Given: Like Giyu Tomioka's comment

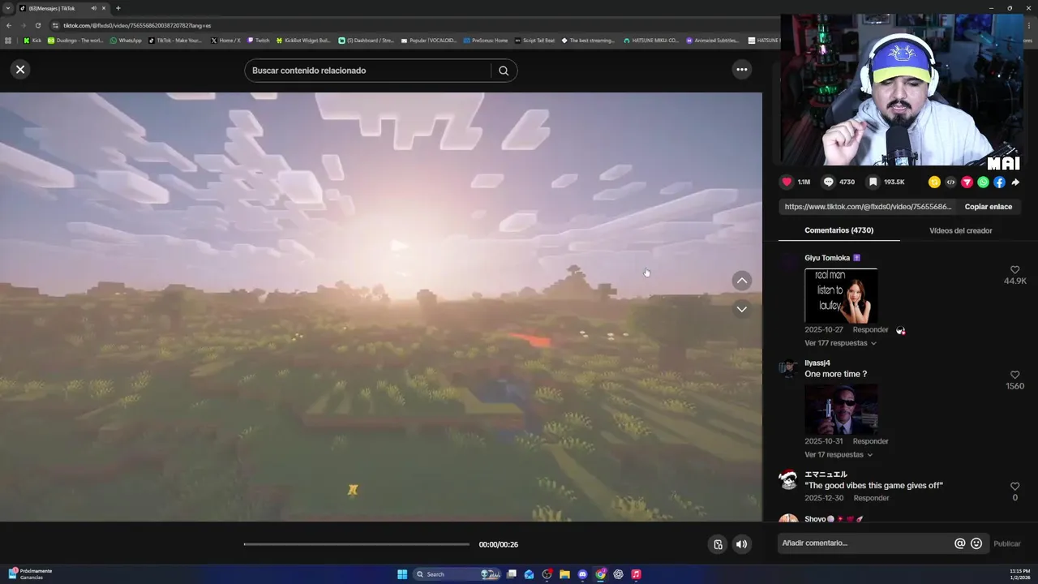Looking at the screenshot, I should click(x=1014, y=270).
